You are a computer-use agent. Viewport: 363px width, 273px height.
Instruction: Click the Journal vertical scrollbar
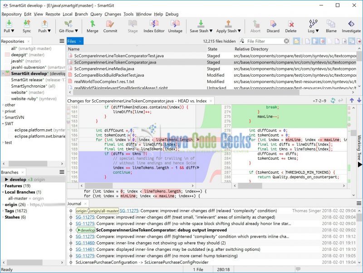coord(359,218)
